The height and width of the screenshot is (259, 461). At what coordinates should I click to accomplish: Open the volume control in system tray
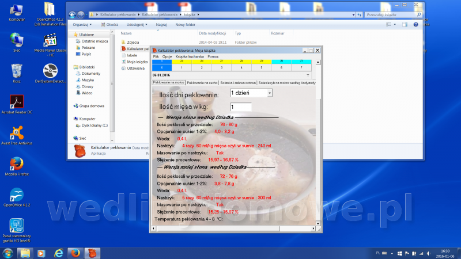pos(429,253)
